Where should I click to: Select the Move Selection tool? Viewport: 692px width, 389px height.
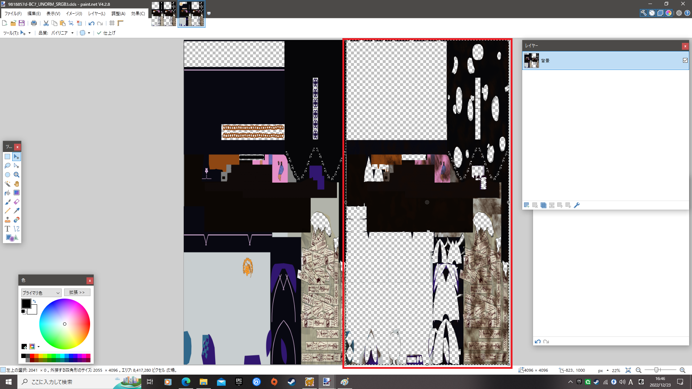pyautogui.click(x=16, y=166)
